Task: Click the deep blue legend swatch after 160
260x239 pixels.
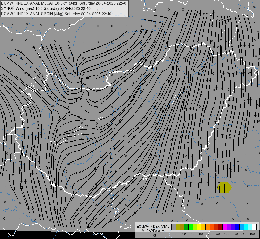Action: (x=237, y=227)
